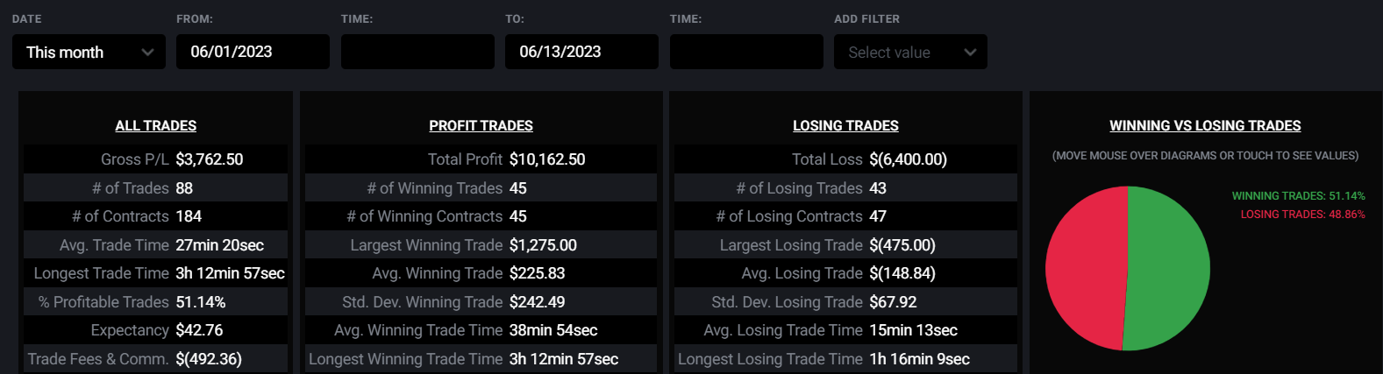Click the TO date field showing 06/13/2023
Image resolution: width=1383 pixels, height=374 pixels.
[x=581, y=52]
